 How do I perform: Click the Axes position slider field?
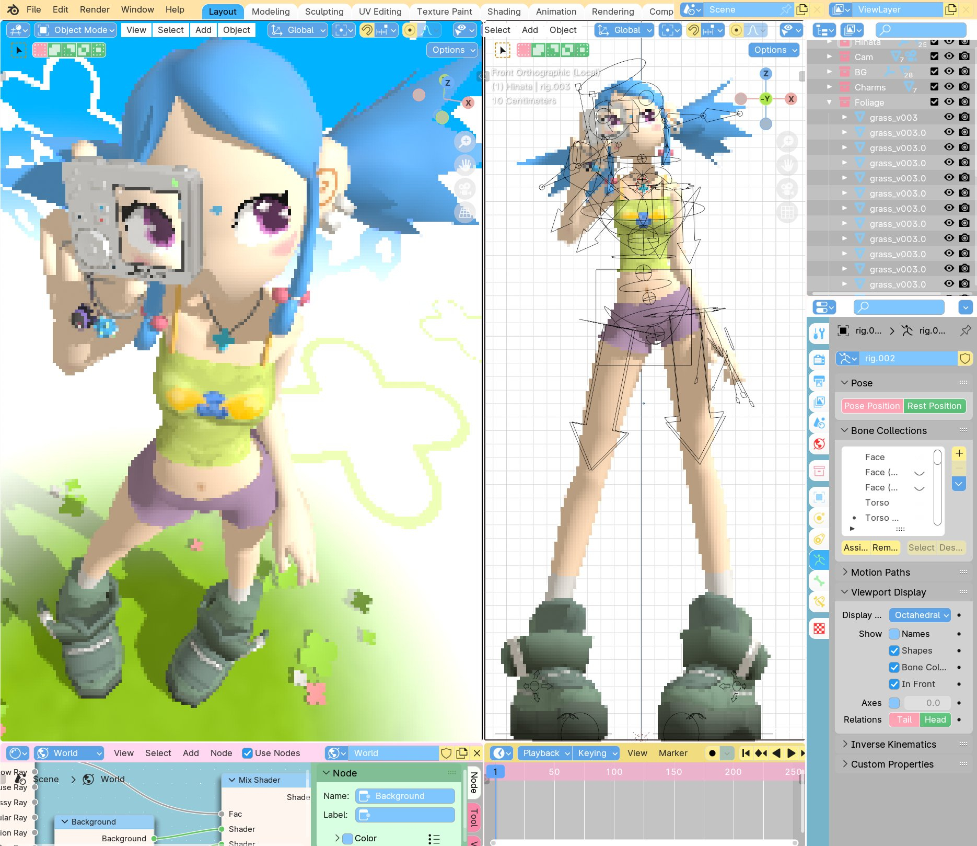927,703
